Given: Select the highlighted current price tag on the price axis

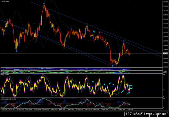Looking at the screenshot, I should pyautogui.click(x=166, y=53).
